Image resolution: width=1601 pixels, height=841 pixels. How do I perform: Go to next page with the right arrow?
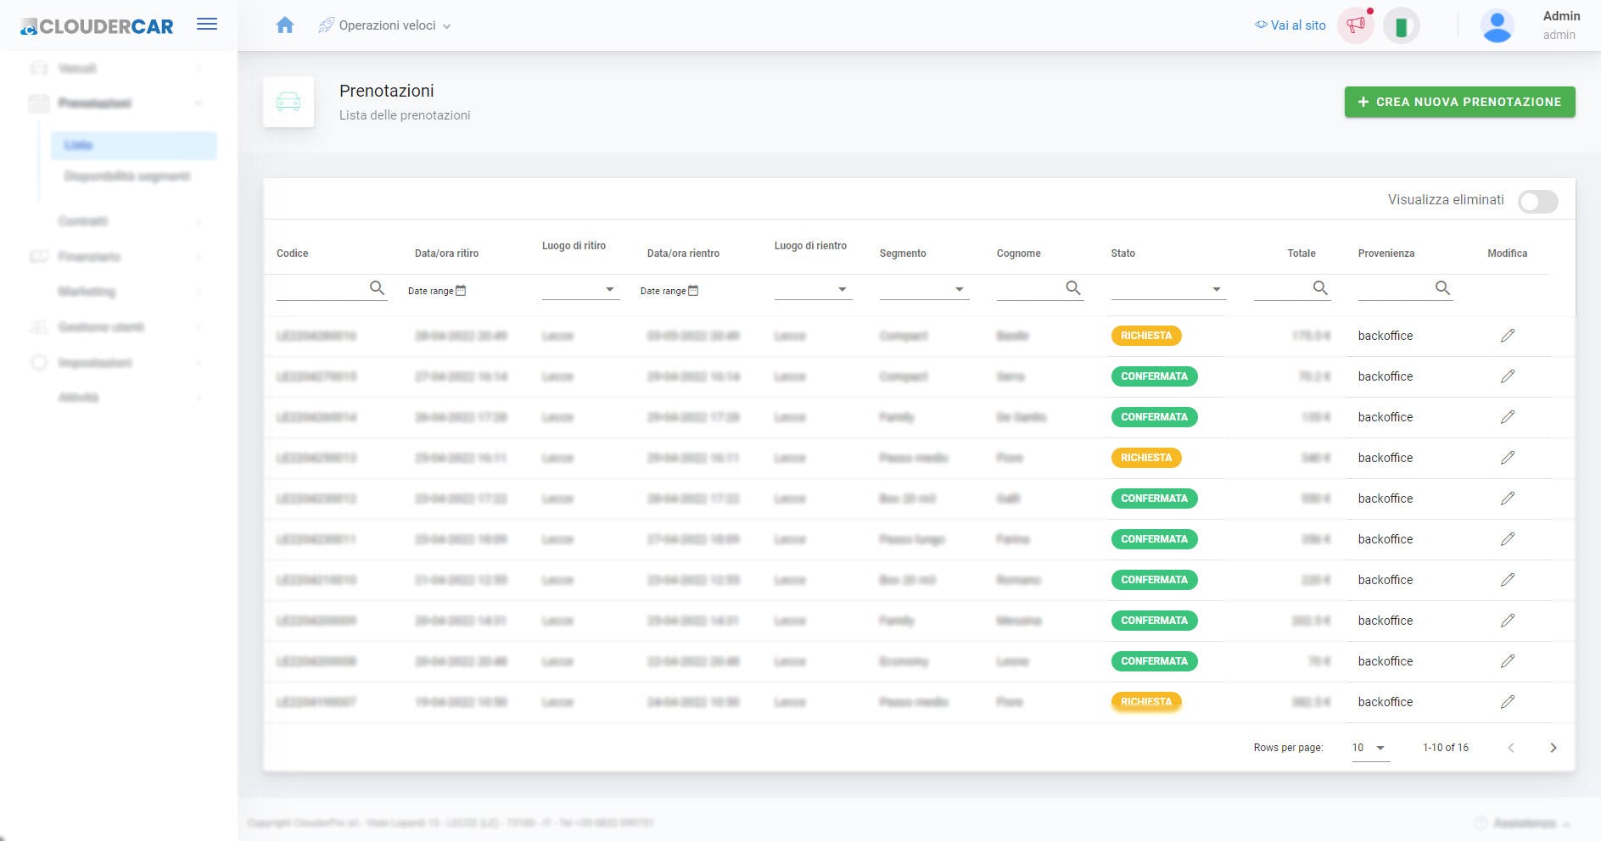pos(1553,748)
